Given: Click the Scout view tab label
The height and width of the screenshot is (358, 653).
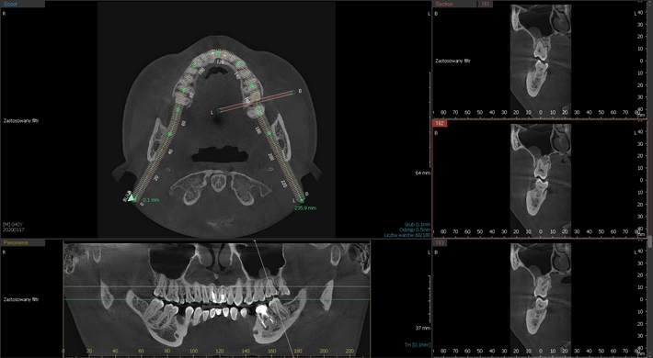Looking at the screenshot, I should point(10,5).
